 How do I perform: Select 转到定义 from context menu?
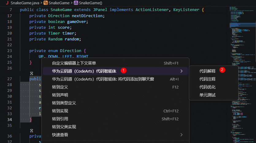click(x=115, y=87)
